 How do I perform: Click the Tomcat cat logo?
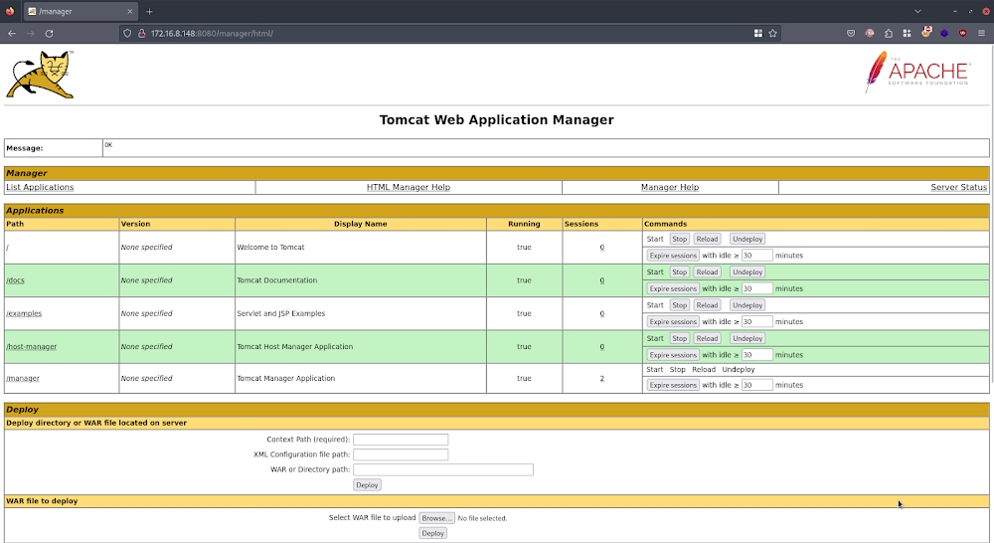(x=40, y=76)
